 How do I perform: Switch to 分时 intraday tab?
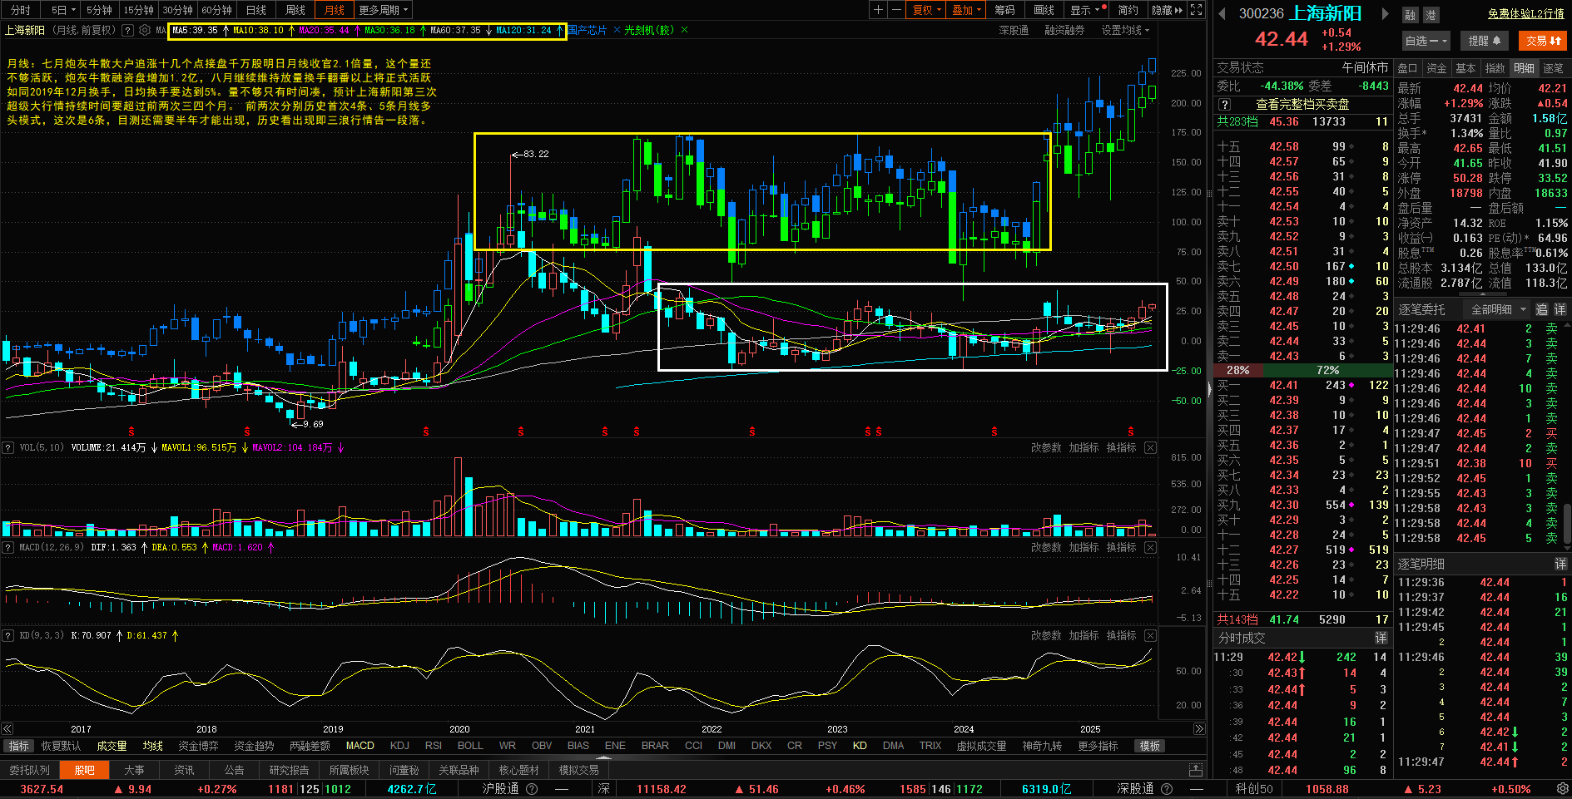point(20,10)
